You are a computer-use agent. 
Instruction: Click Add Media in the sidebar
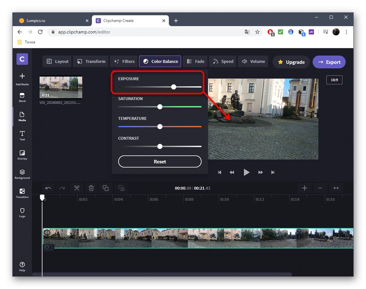coord(22,78)
